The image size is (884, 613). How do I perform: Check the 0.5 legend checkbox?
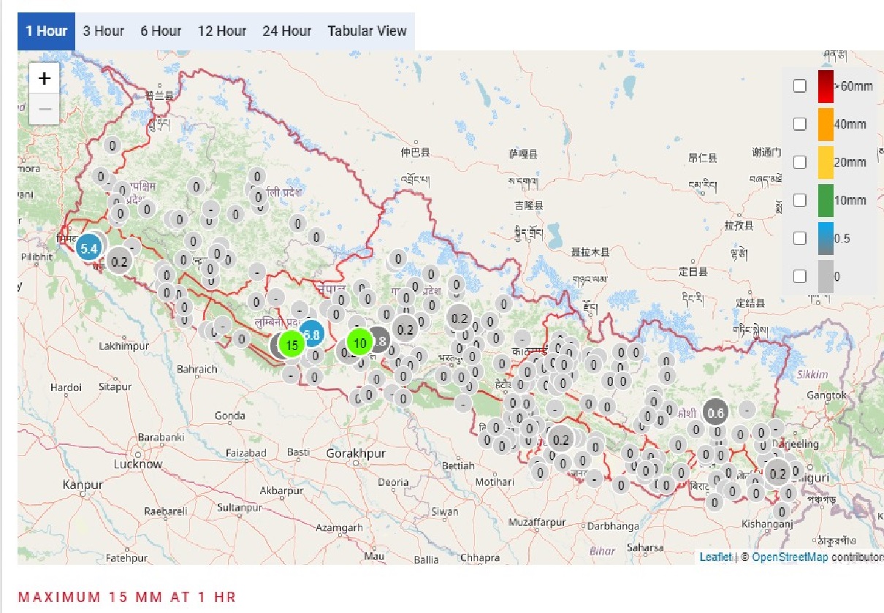coord(800,238)
